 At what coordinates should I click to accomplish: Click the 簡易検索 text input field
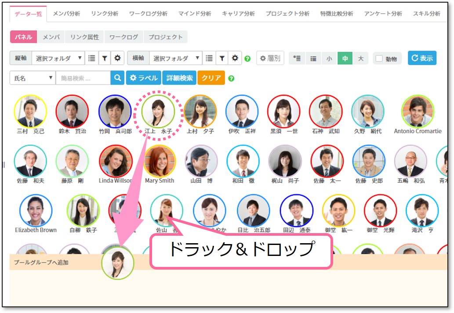coord(83,78)
